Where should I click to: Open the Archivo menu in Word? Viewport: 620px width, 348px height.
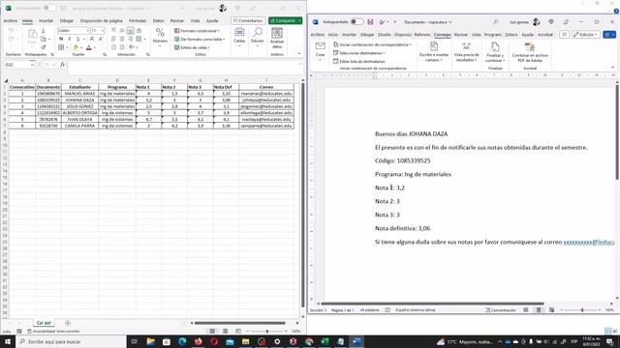click(317, 35)
